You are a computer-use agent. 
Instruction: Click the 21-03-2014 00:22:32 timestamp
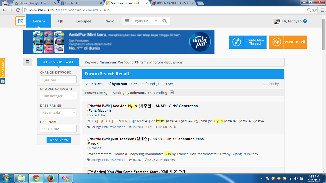(x=163, y=127)
